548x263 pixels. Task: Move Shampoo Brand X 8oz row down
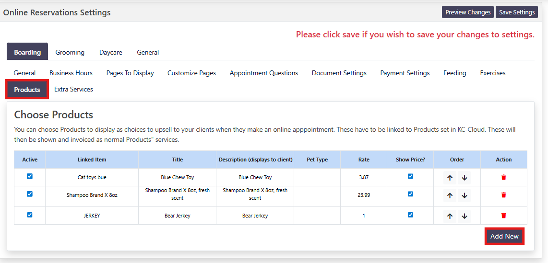click(464, 195)
